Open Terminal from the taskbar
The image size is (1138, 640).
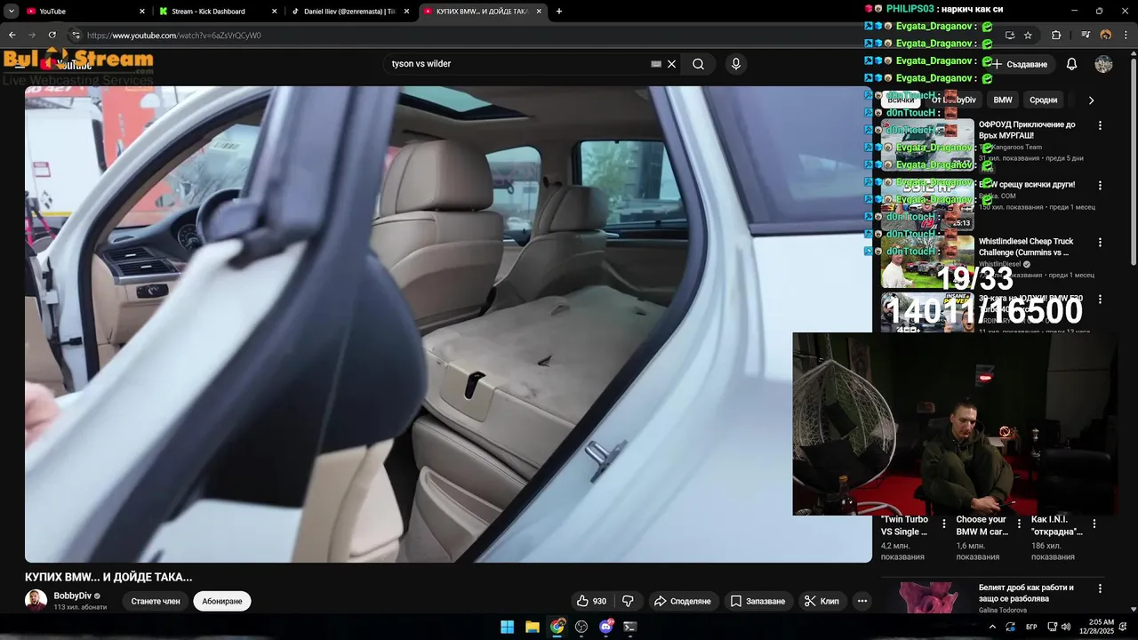(x=630, y=627)
